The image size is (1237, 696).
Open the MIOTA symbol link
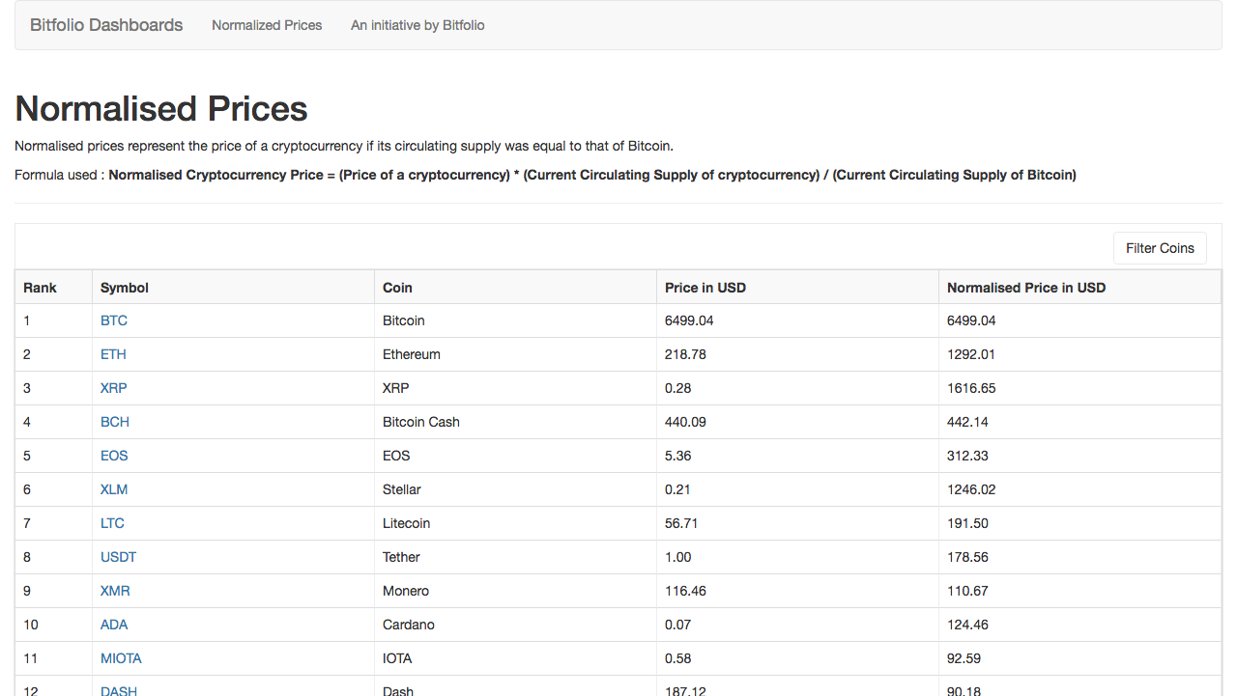coord(121,658)
